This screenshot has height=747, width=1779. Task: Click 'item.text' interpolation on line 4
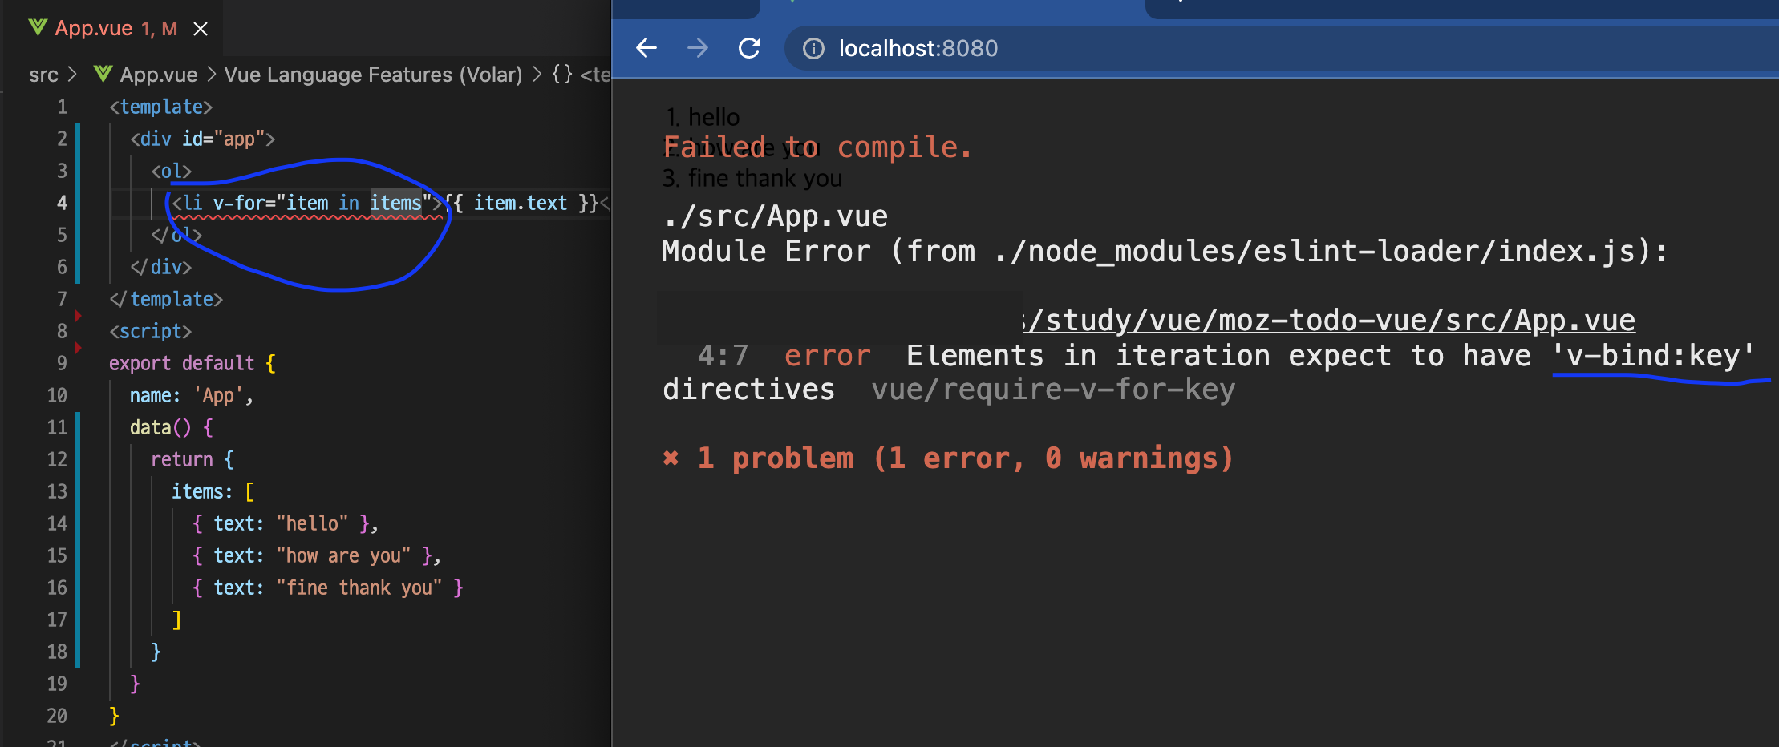[x=521, y=203]
